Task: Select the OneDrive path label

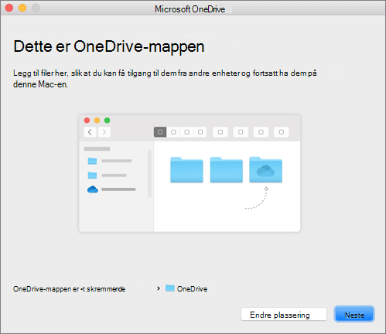Action: (x=192, y=289)
